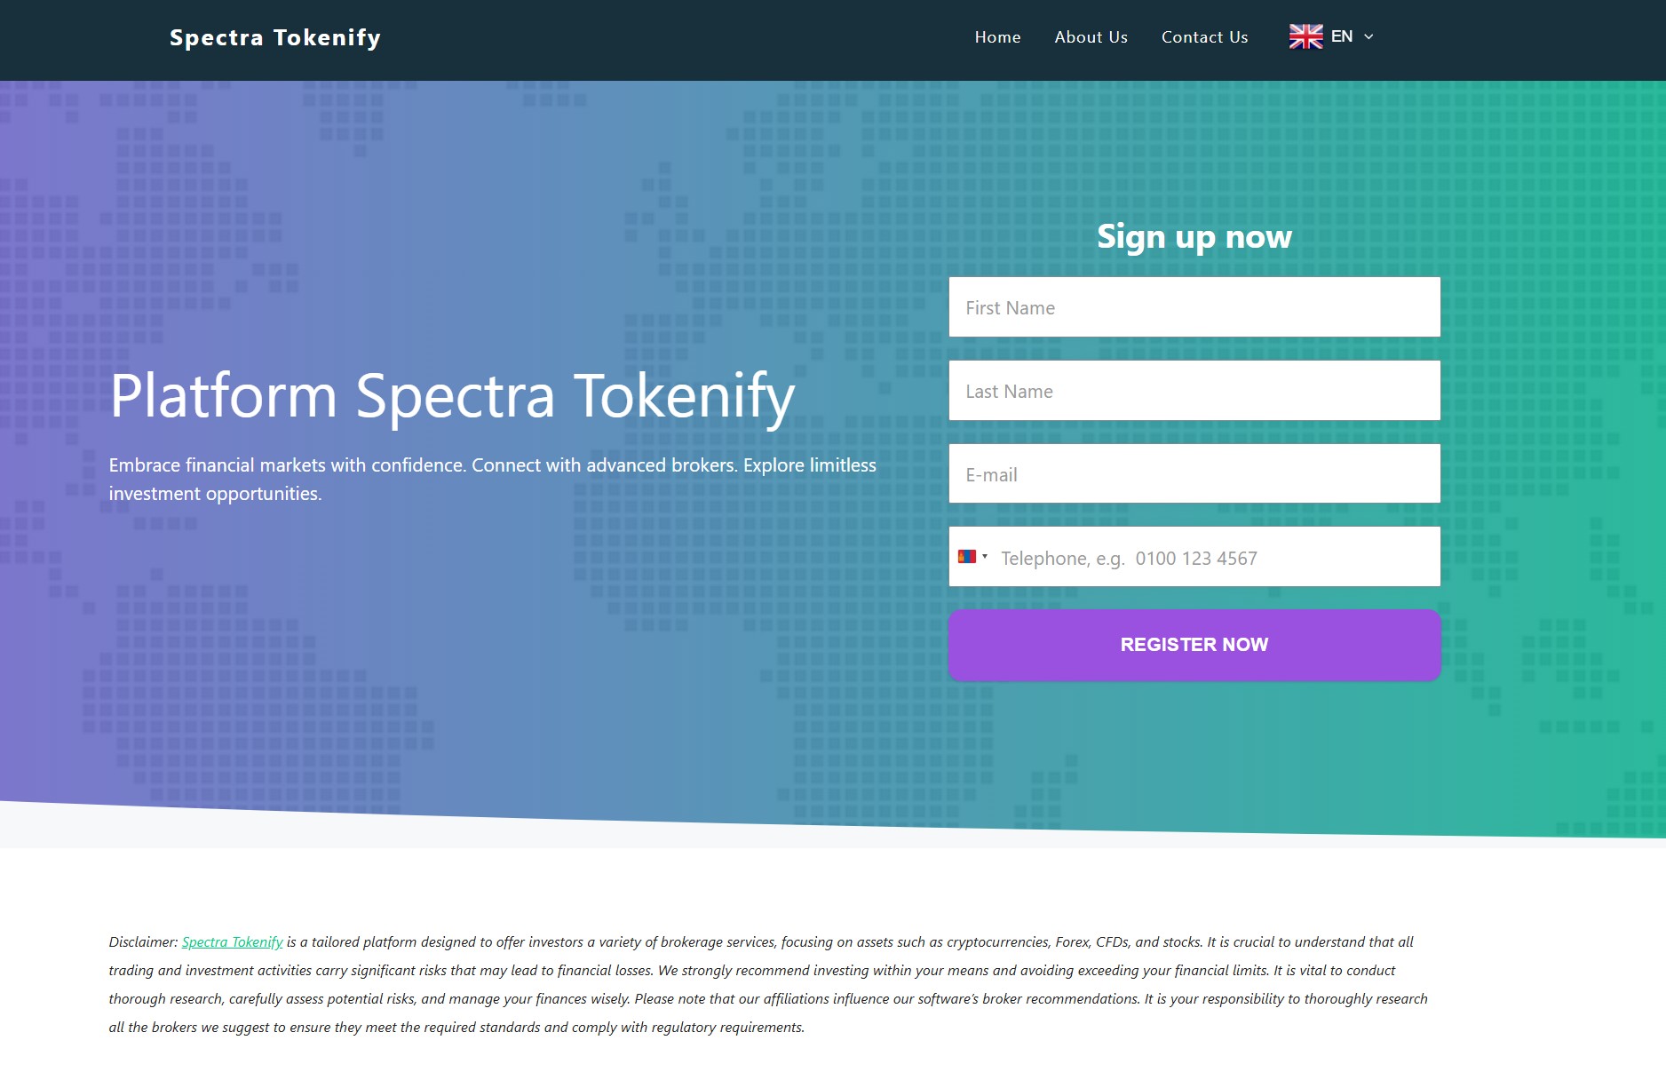The width and height of the screenshot is (1666, 1072).
Task: Click the First Name input field
Action: (1194, 306)
